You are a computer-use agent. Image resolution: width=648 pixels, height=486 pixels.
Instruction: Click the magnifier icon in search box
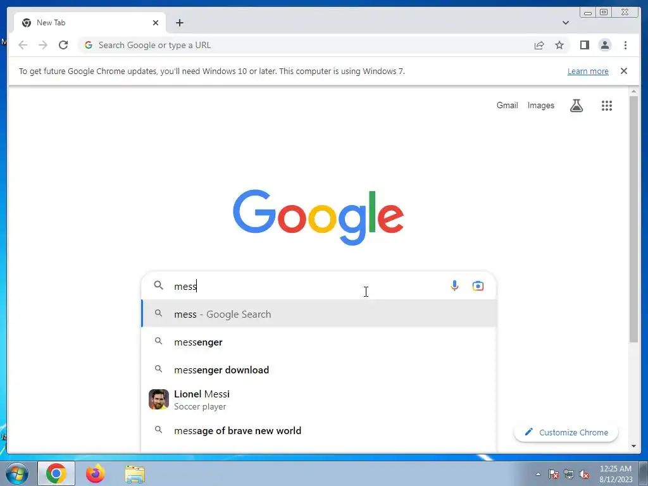point(158,285)
